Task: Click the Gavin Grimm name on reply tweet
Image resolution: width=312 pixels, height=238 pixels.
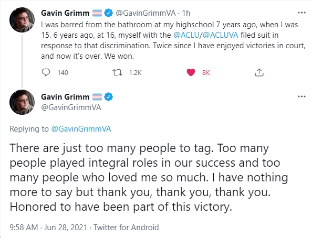Action: tap(65, 97)
